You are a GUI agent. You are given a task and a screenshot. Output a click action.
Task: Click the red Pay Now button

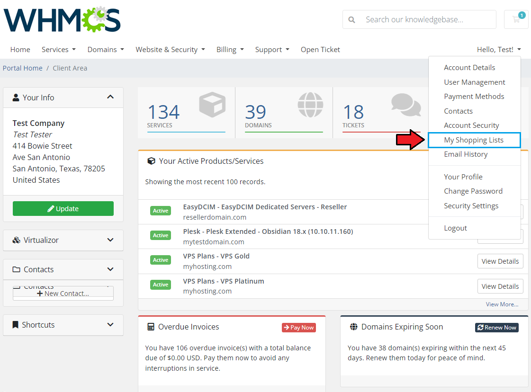(x=299, y=327)
